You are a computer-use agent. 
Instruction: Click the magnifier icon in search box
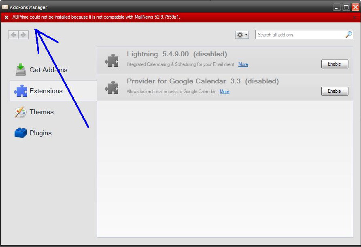[349, 34]
